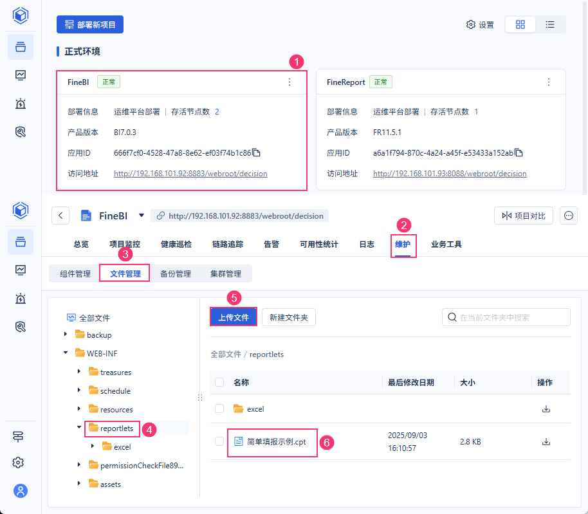588x514 pixels.
Task: Open the FineReport card three-dot menu
Action: [549, 82]
